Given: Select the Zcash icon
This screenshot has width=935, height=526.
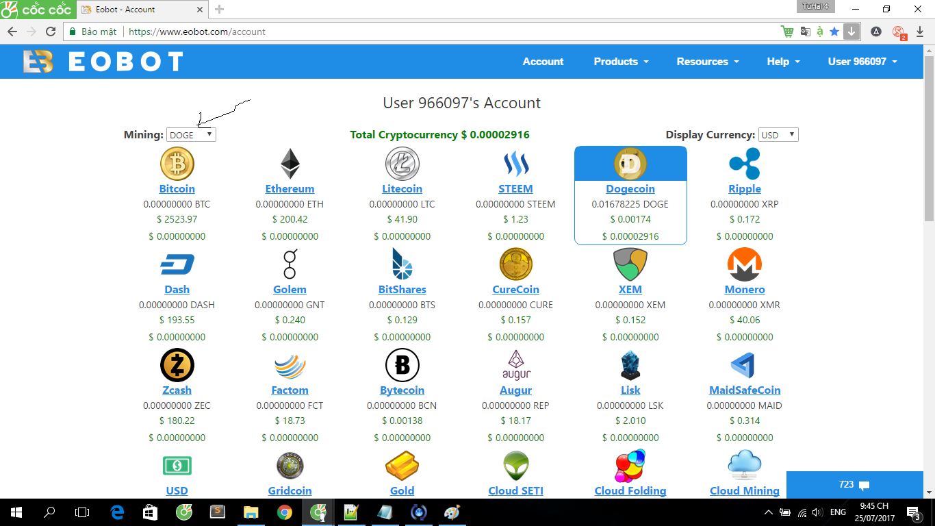Looking at the screenshot, I should pyautogui.click(x=177, y=365).
